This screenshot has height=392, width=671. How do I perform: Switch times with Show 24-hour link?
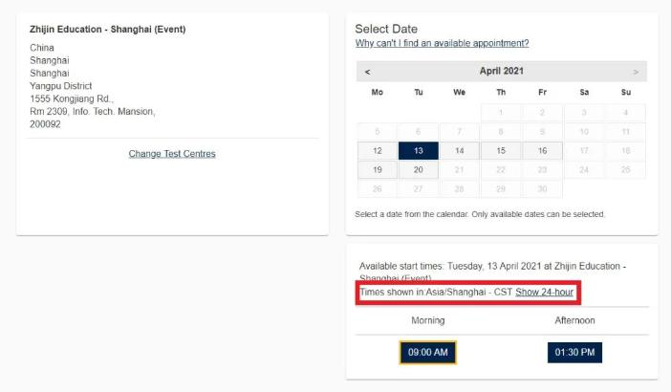pyautogui.click(x=545, y=292)
